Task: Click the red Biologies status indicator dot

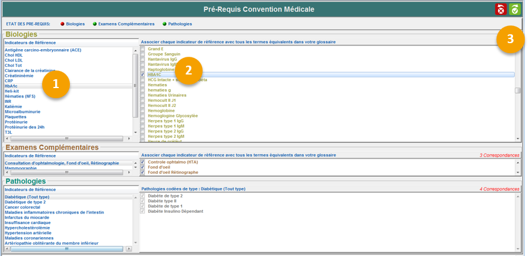Action: tap(63, 24)
